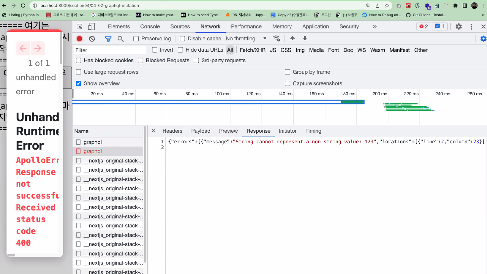Enable Group by frame checkbox
Screen dimensions: 487x274
click(287, 72)
